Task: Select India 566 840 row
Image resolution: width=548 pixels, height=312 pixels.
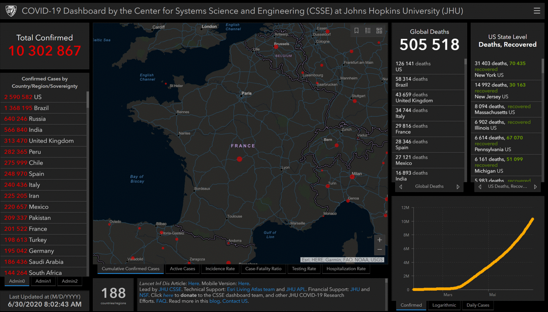Action: (x=43, y=130)
